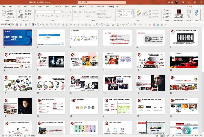This screenshot has height=137, width=204.
Task: Toggle text Shadow (S) button
Action: pyautogui.click(x=46, y=16)
